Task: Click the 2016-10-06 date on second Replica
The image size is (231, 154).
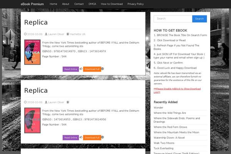Action: (35, 102)
